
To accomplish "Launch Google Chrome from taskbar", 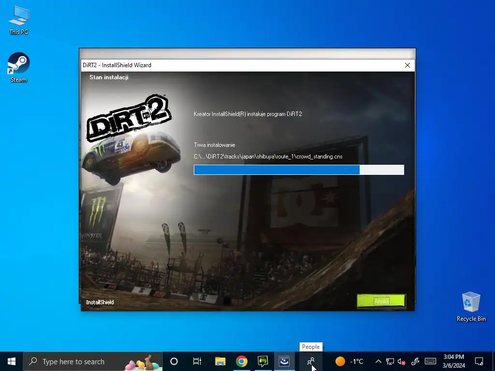I will coord(242,361).
